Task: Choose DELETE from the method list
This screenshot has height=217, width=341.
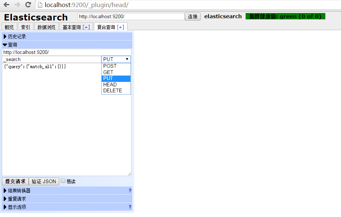Action: click(116, 90)
